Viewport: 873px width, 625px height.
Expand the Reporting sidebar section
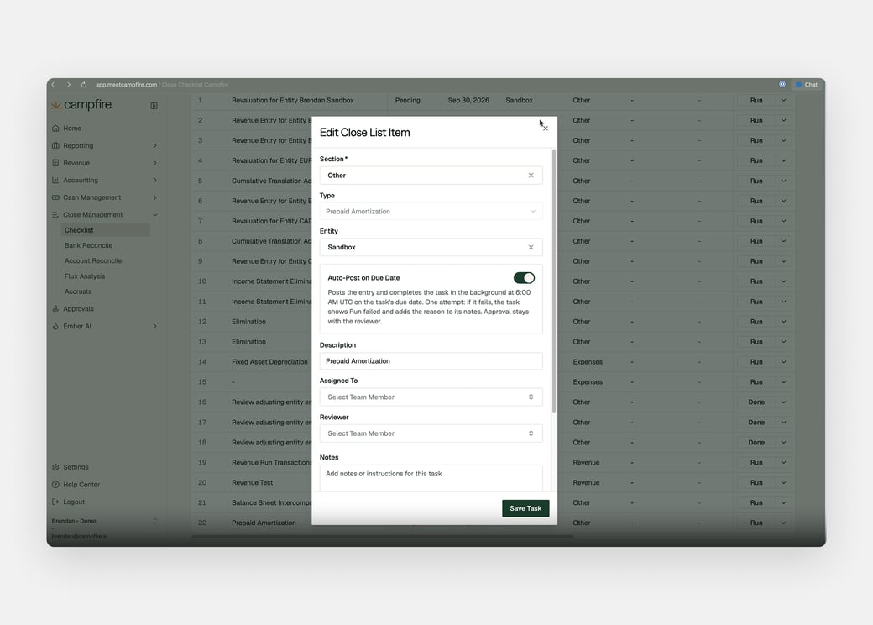coord(105,145)
